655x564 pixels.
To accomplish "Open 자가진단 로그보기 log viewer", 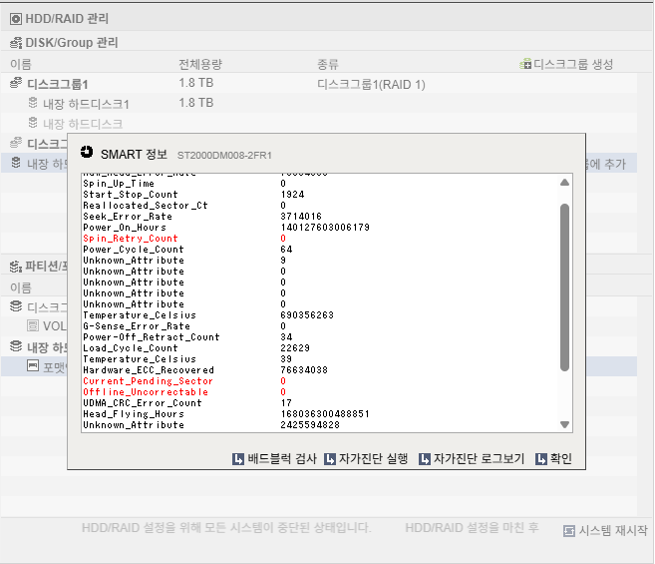I will (472, 459).
